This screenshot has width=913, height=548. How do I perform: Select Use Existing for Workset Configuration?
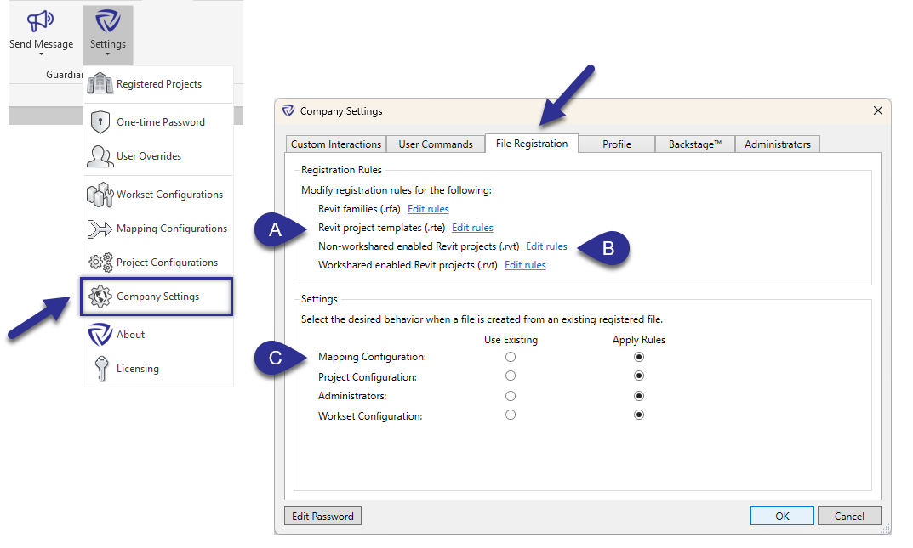coord(511,415)
